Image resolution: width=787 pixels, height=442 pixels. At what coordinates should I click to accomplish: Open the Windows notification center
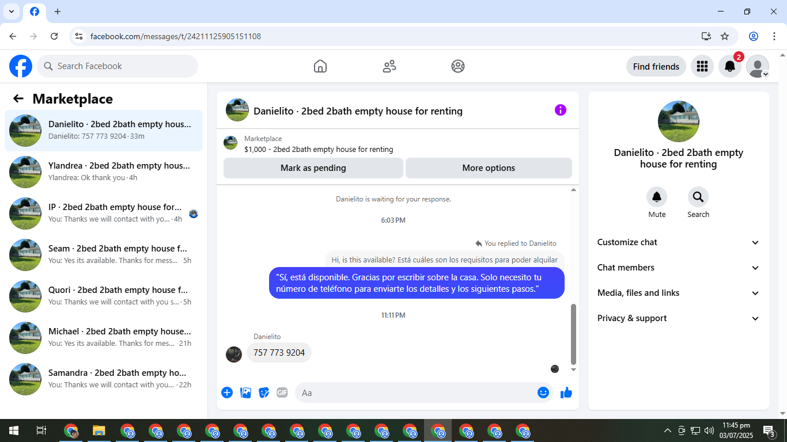tap(769, 430)
